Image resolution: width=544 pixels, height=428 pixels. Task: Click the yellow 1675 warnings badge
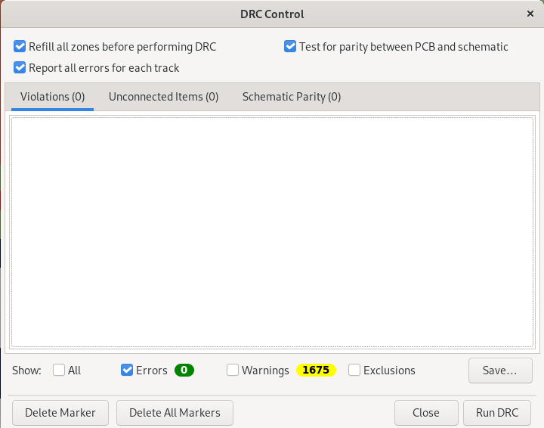click(316, 371)
